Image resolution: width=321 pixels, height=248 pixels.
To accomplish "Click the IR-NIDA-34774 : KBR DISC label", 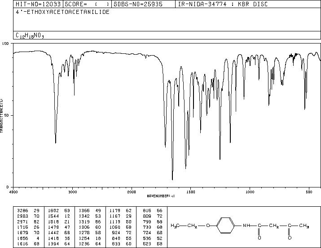I will pyautogui.click(x=223, y=4).
